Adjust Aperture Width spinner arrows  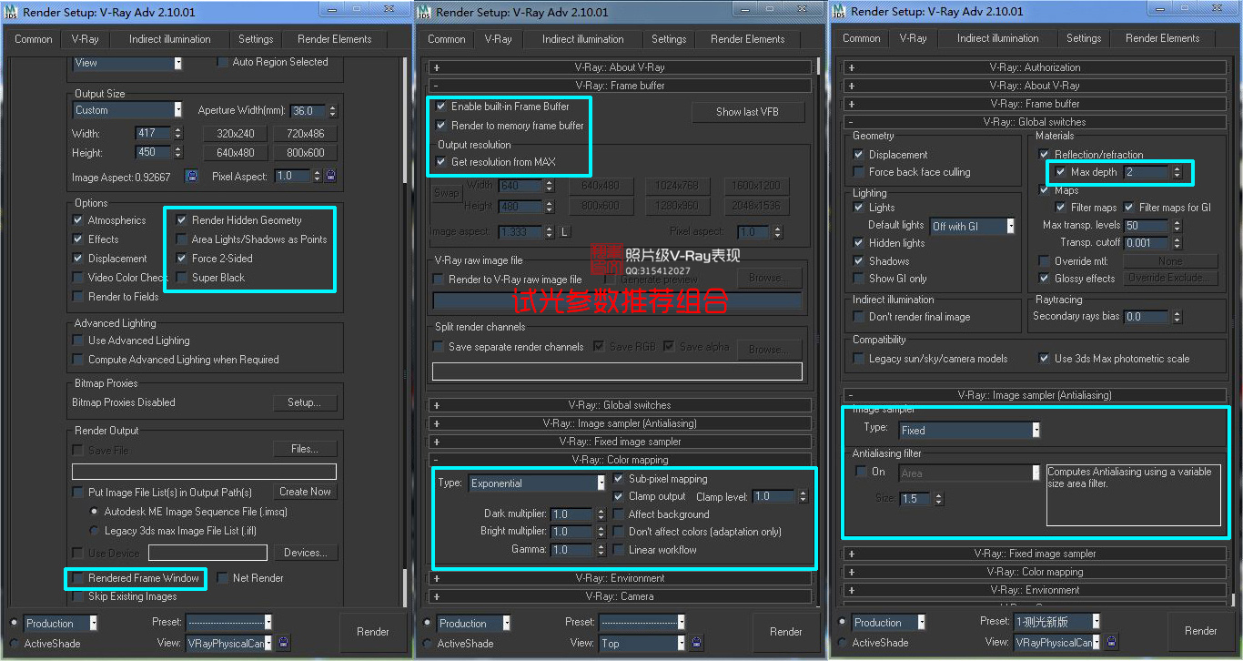(x=332, y=111)
